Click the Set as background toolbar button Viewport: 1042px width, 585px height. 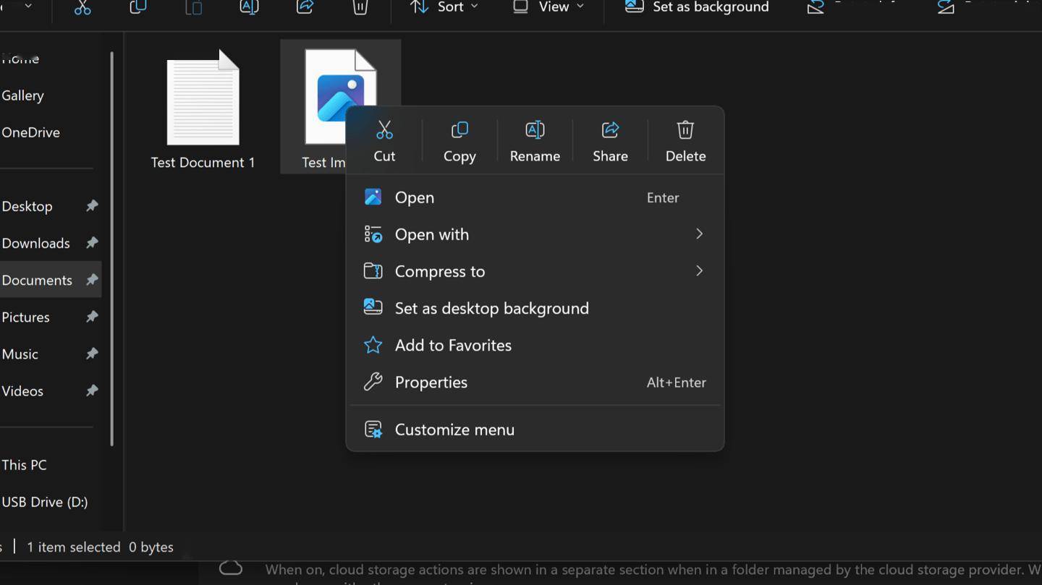(697, 7)
